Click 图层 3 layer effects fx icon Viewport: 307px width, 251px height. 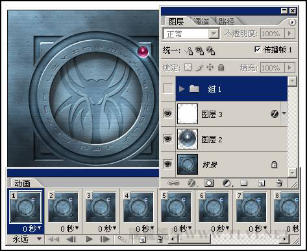point(275,113)
